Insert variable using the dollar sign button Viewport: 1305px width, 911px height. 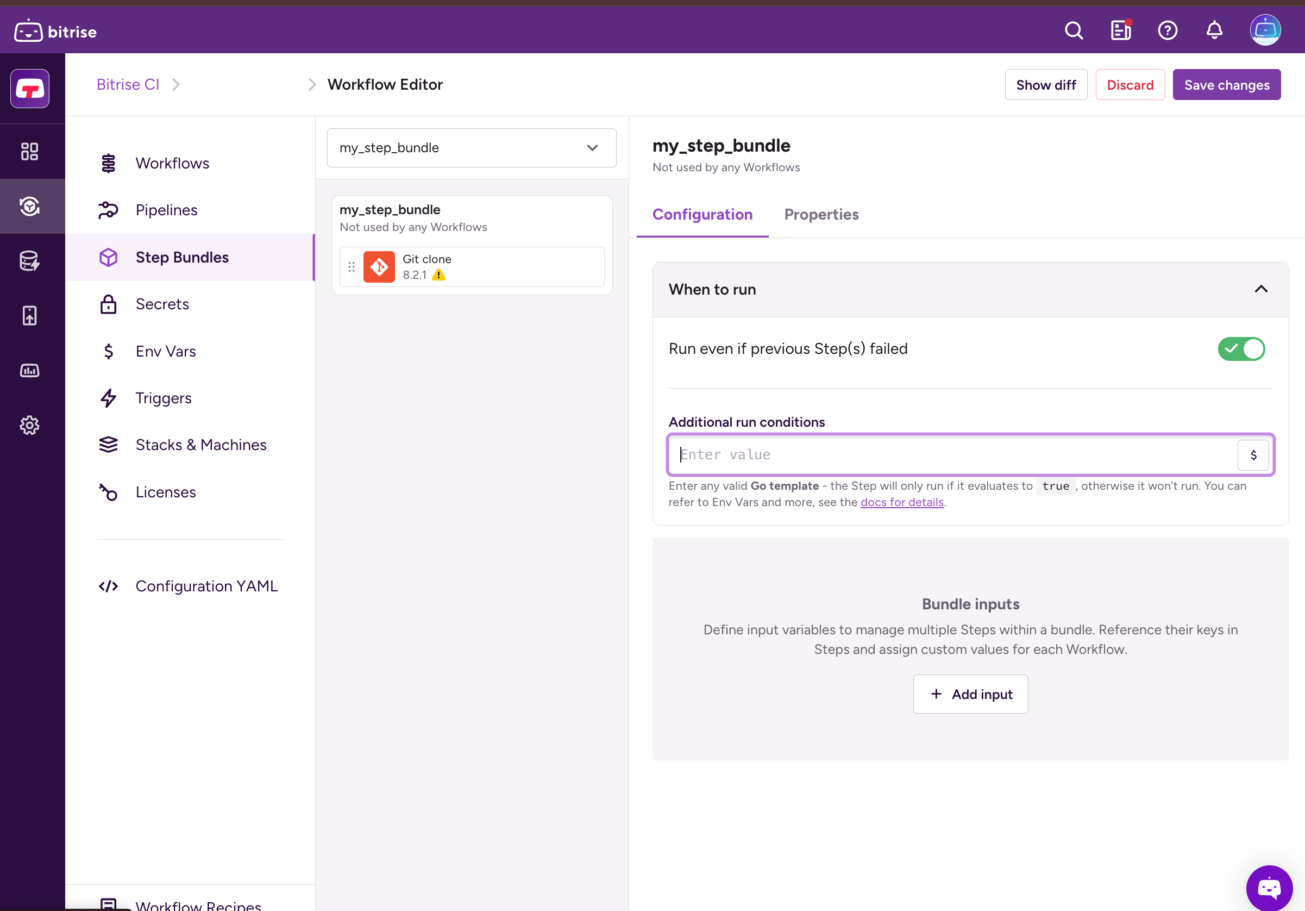coord(1253,455)
